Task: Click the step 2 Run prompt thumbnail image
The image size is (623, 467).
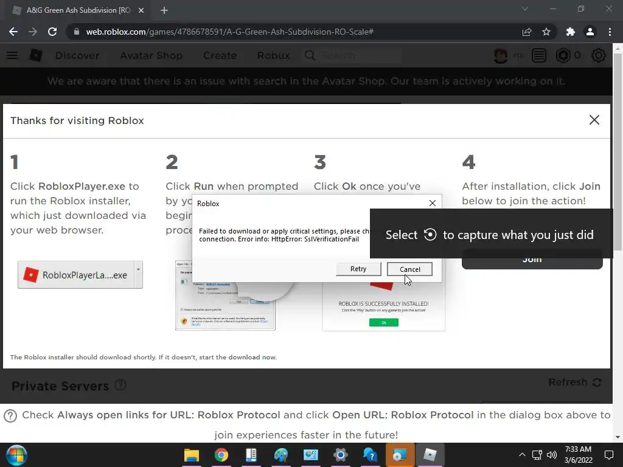Action: [x=225, y=295]
